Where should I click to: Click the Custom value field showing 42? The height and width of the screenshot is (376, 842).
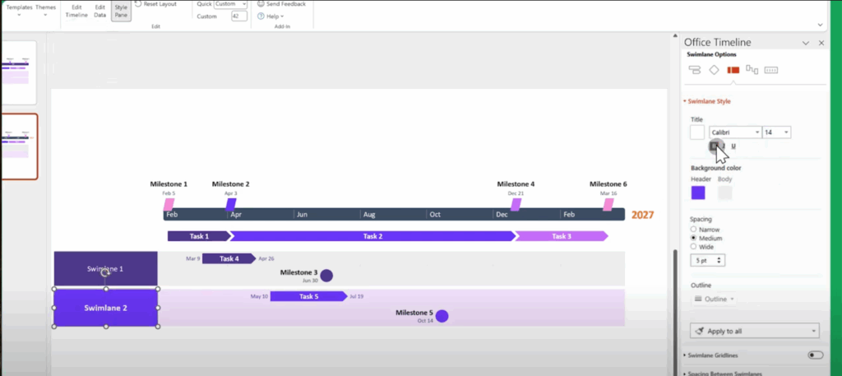coord(239,16)
